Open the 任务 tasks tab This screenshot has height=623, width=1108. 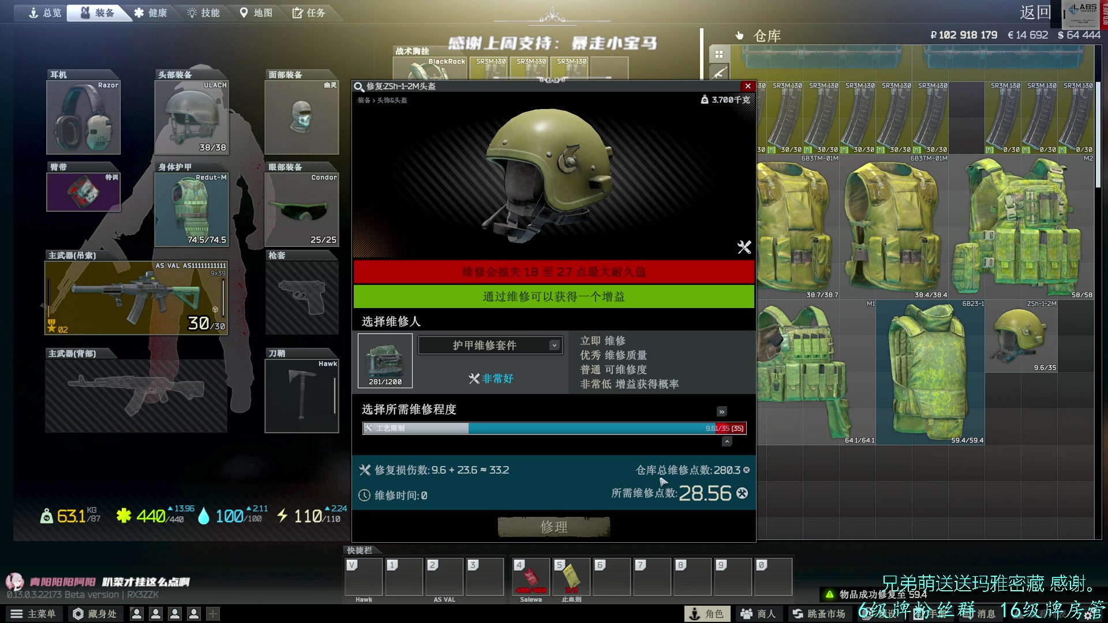tap(309, 13)
